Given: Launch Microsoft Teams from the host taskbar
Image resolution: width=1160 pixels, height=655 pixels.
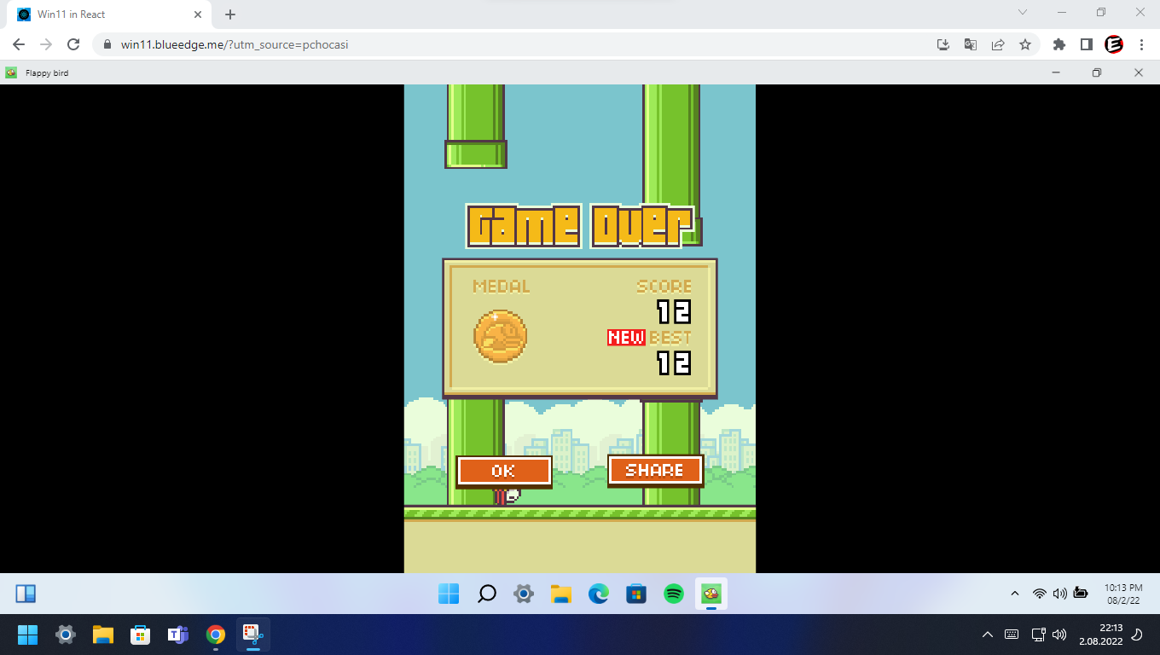Looking at the screenshot, I should (177, 635).
